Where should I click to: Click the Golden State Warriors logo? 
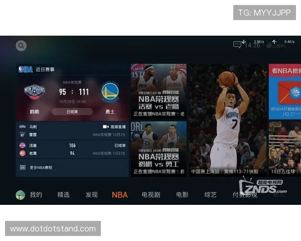(x=110, y=92)
